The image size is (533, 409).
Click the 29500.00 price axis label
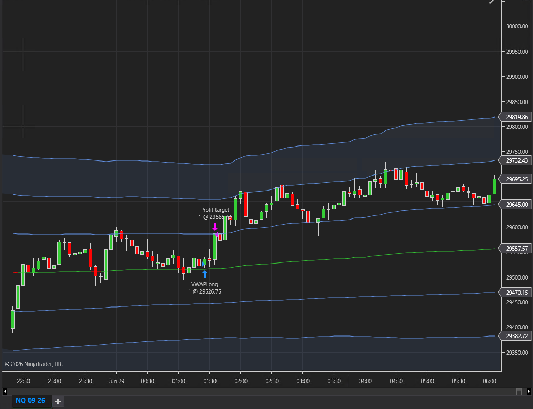(x=517, y=277)
